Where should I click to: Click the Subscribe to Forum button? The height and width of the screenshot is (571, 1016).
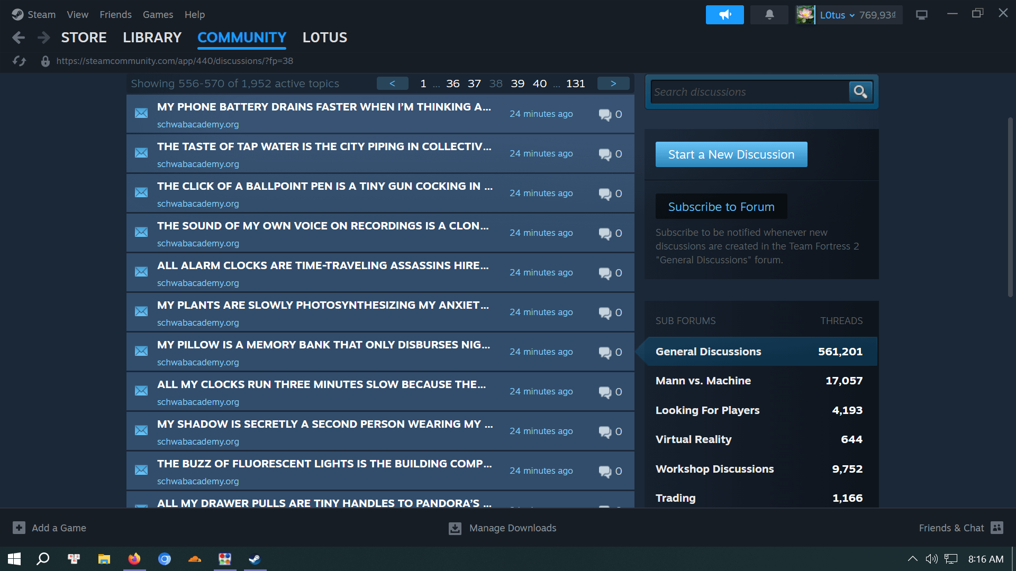pyautogui.click(x=721, y=207)
